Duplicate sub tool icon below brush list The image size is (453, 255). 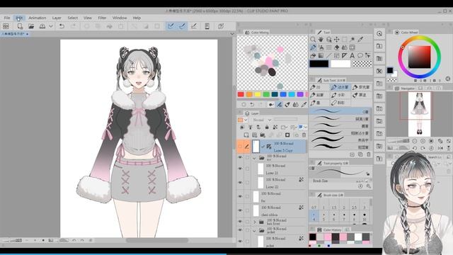pyautogui.click(x=360, y=154)
